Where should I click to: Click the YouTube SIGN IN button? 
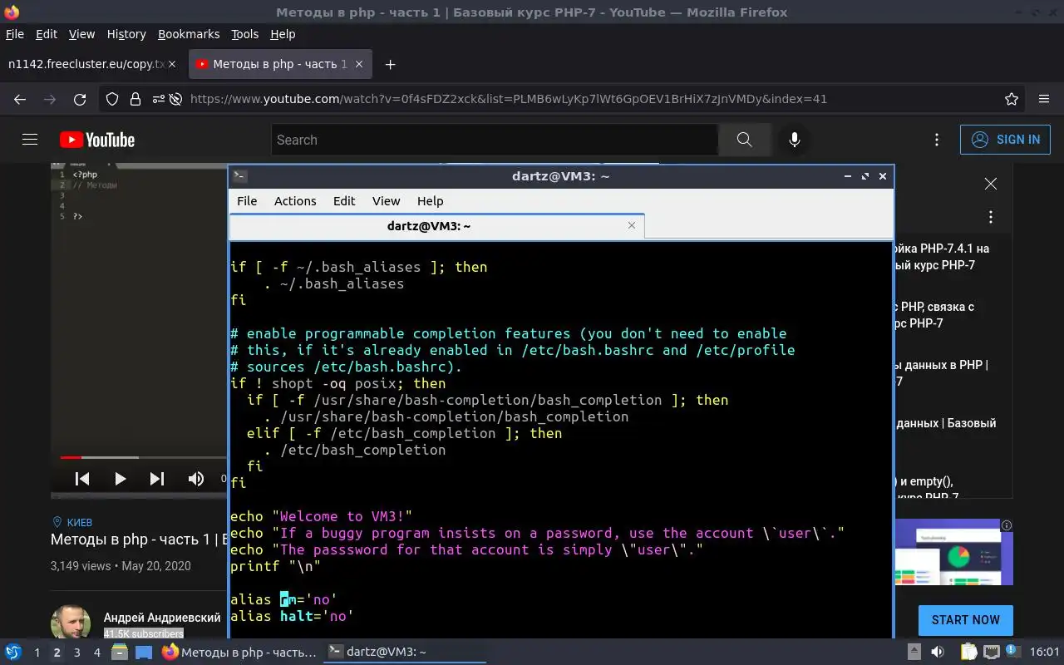pos(1005,140)
